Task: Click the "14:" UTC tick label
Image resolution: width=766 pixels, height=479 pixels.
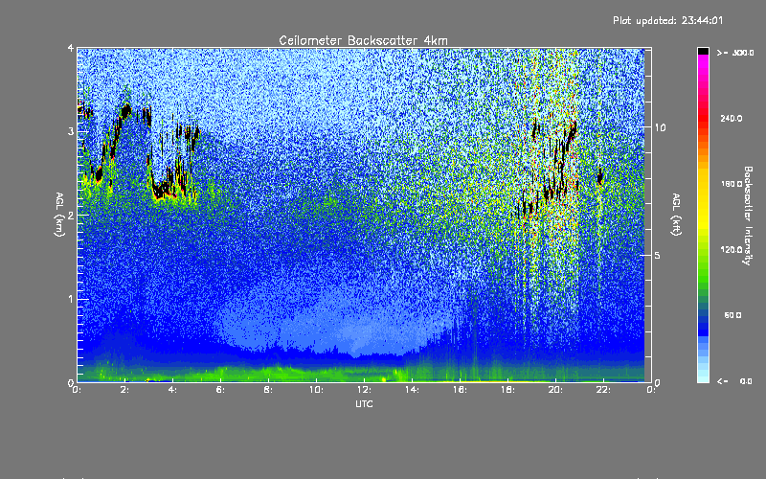Action: click(413, 390)
